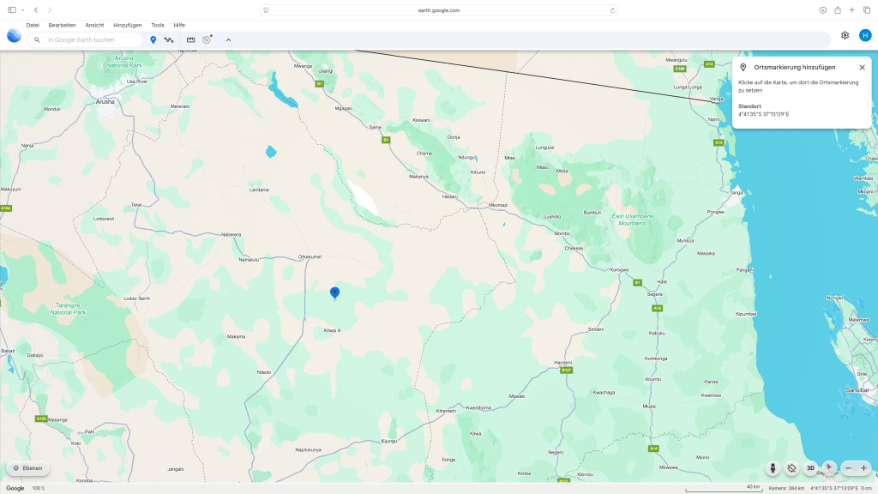This screenshot has height=494, width=878.
Task: Toggle the crossed-out rotation button beside 3D
Action: (791, 468)
